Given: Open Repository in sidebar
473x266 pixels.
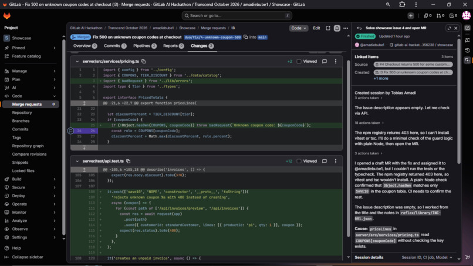Looking at the screenshot, I should click(x=22, y=113).
